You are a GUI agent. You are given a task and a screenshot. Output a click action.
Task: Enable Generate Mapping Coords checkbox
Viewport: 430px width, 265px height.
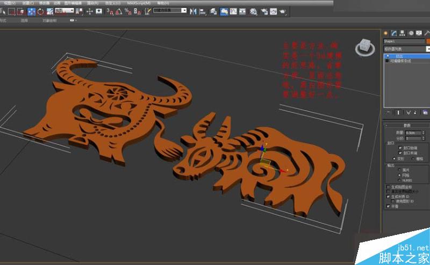tap(389, 186)
